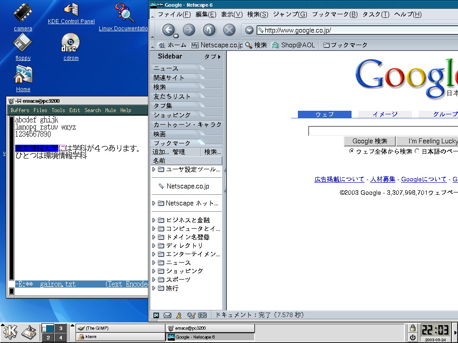Switch to the ウェブ tab on Google

(325, 114)
